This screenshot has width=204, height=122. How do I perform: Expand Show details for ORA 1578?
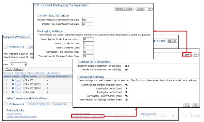pos(16,92)
